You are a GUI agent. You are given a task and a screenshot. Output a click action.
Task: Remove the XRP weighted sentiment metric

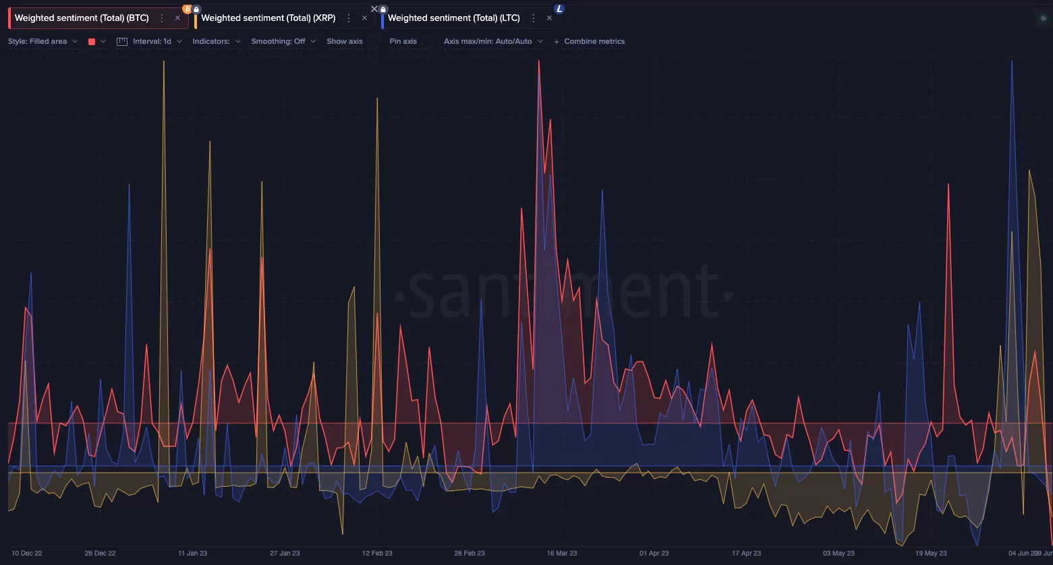coord(364,18)
